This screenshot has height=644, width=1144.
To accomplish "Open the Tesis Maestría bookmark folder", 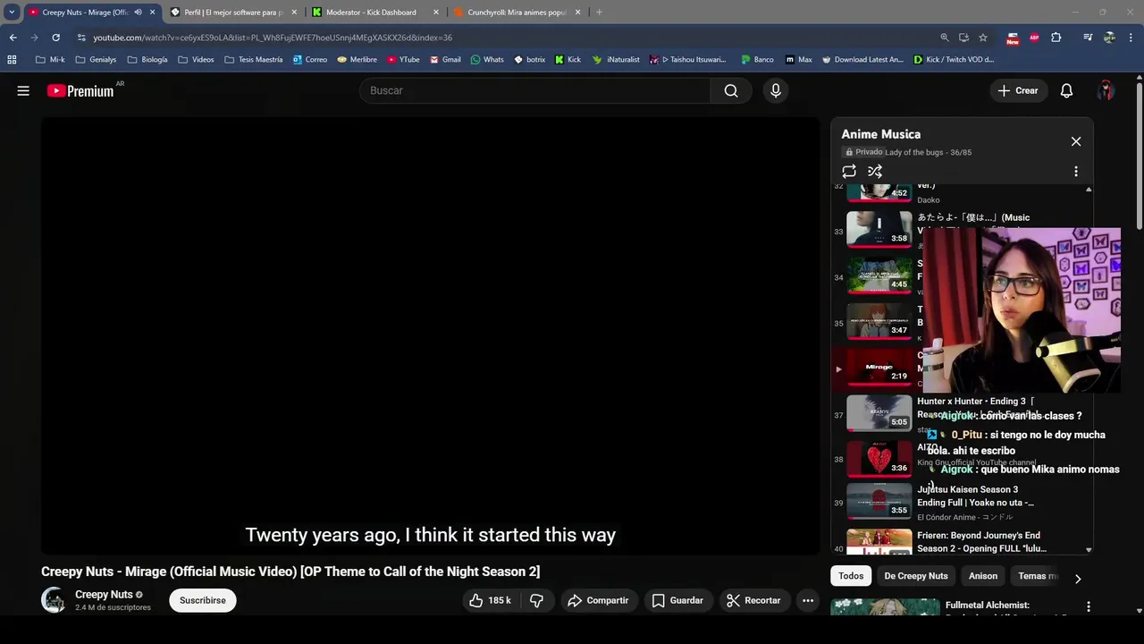I will coord(253,60).
